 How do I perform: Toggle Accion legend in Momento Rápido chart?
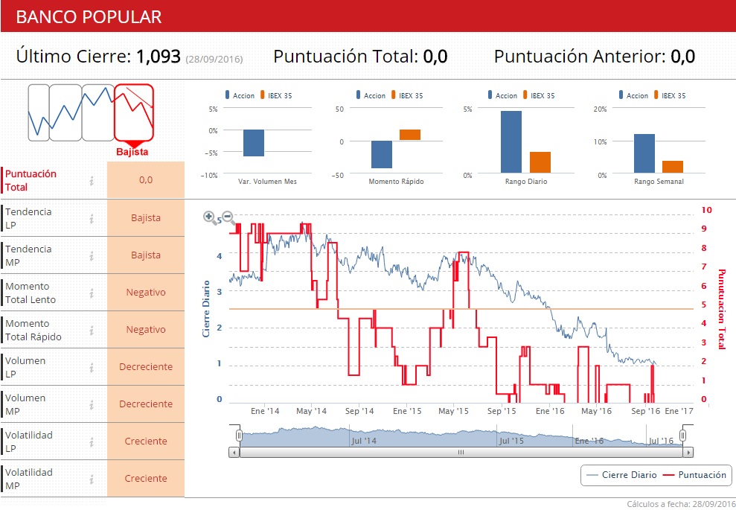pos(371,95)
